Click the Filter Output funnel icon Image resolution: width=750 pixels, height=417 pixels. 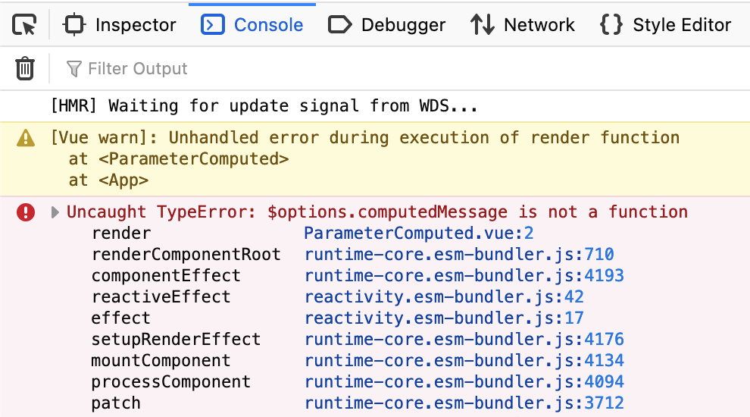[x=73, y=69]
